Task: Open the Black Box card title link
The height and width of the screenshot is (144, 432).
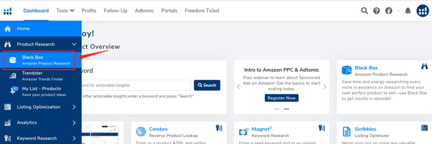Action: pos(366,68)
